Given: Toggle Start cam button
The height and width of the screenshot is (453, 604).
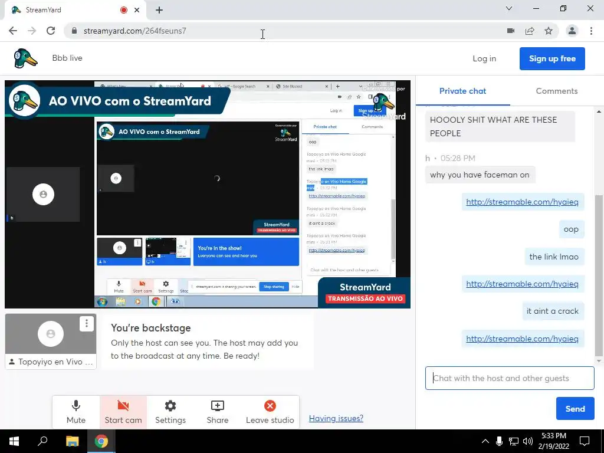Looking at the screenshot, I should click(123, 412).
